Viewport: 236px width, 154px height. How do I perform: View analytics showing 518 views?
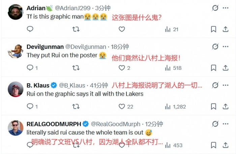pyautogui.click(x=173, y=68)
